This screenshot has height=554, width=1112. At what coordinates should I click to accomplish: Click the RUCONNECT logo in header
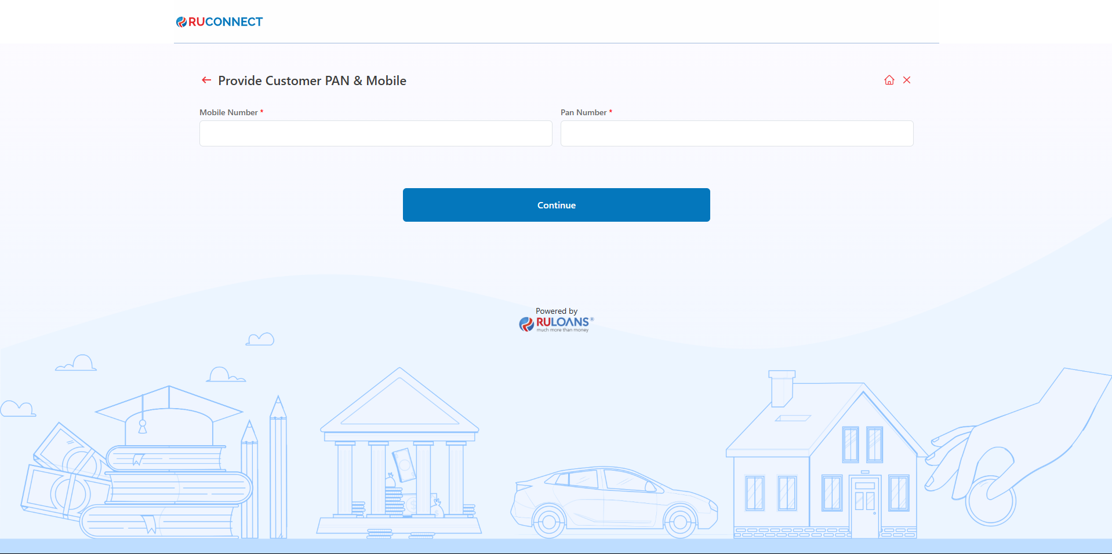220,22
